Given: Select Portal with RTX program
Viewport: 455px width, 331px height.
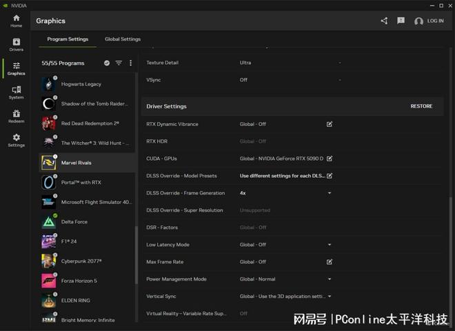Looking at the screenshot, I should (87, 183).
